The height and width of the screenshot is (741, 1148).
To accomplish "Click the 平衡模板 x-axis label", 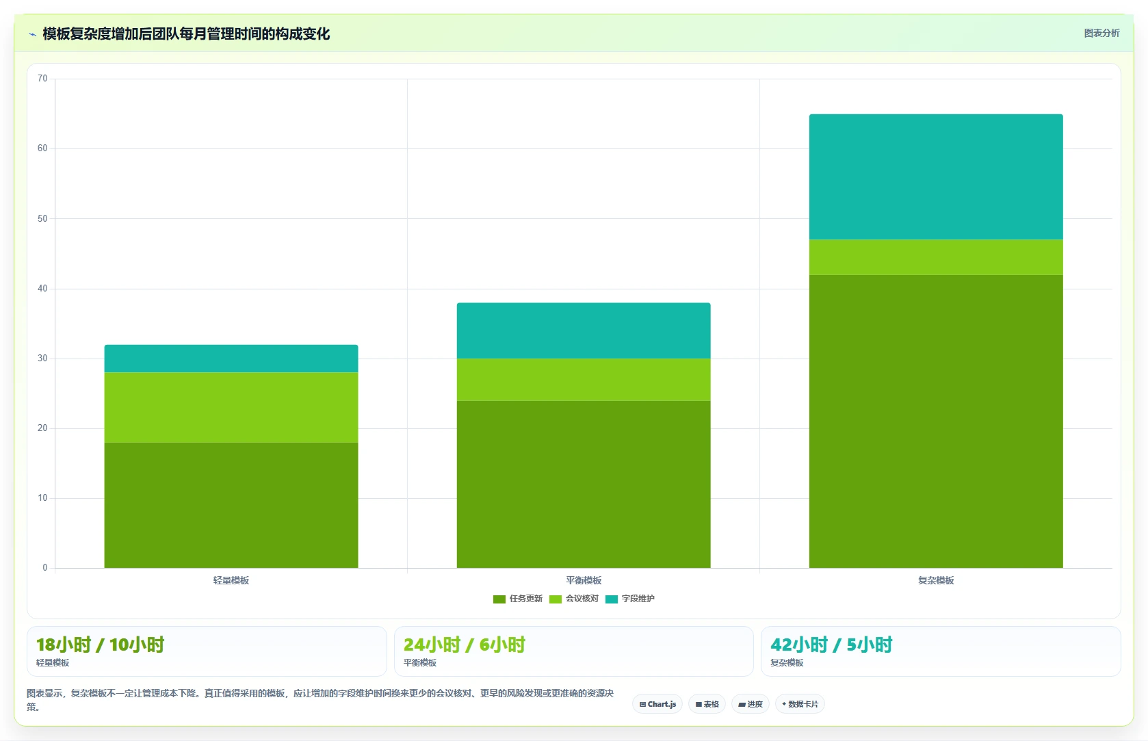I will (584, 580).
